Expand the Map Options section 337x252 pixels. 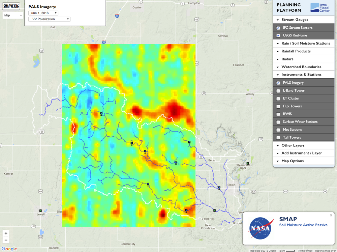click(x=293, y=161)
